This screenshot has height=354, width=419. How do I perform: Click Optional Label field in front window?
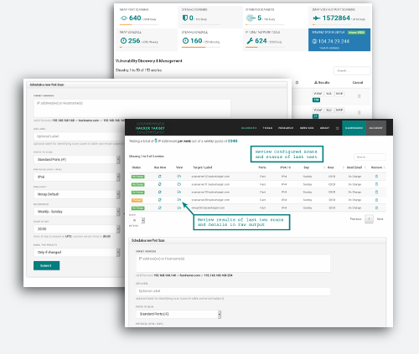(233, 291)
